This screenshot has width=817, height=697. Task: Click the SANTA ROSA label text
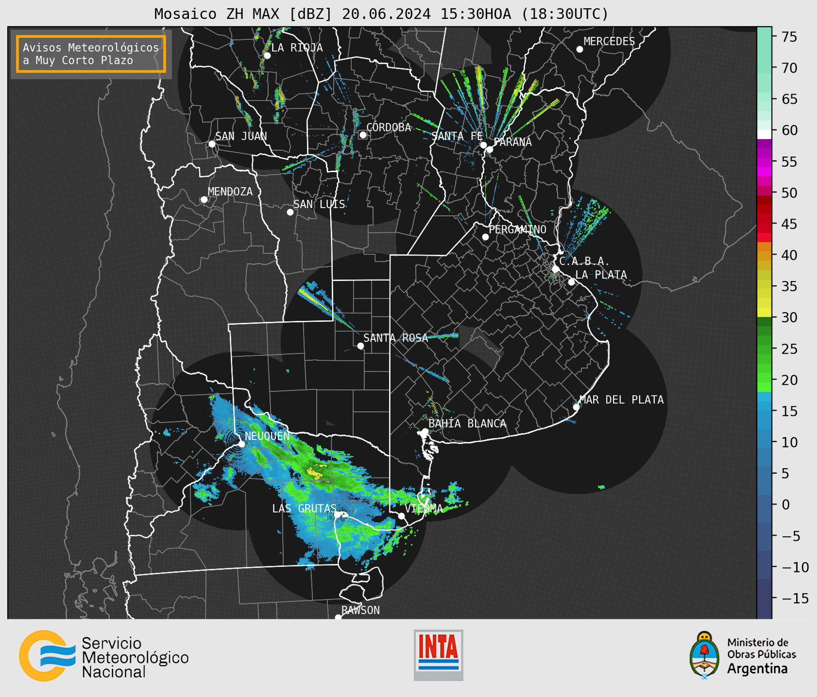(396, 338)
